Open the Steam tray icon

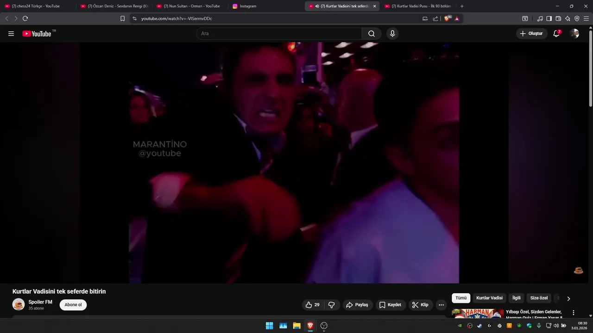[479, 326]
